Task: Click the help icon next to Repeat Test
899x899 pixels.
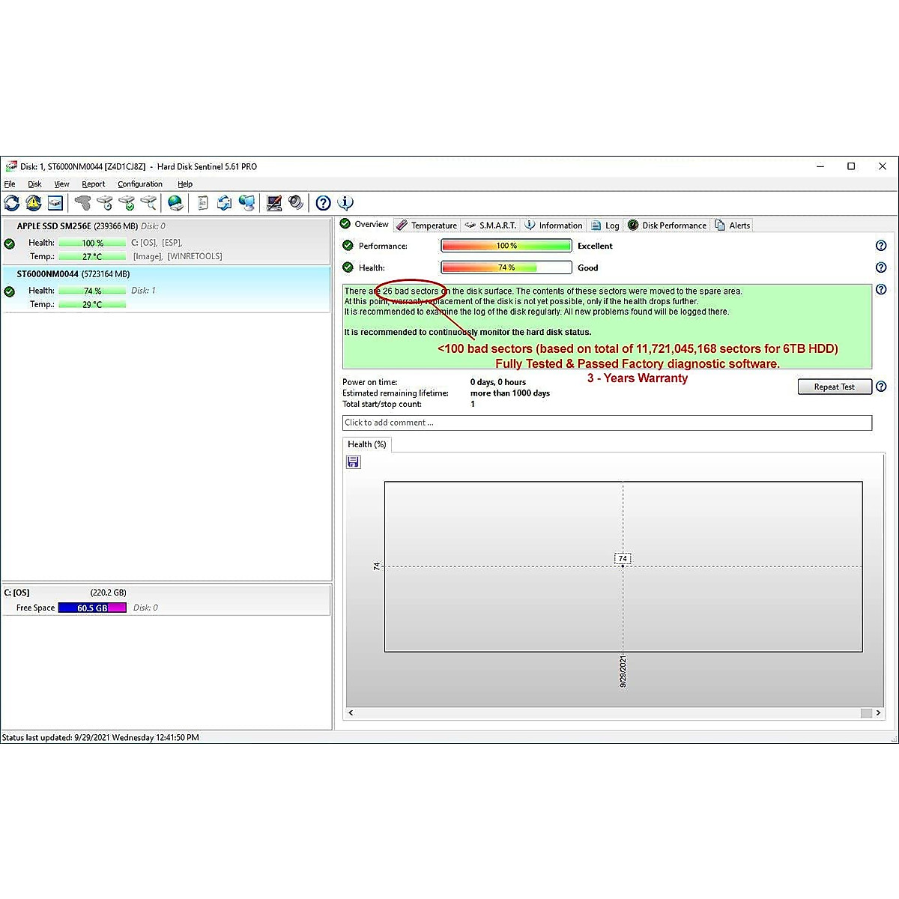Action: (x=881, y=387)
